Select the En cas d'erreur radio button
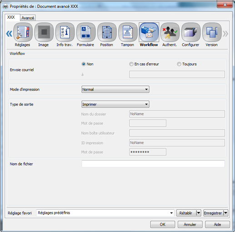 [x=131, y=64]
